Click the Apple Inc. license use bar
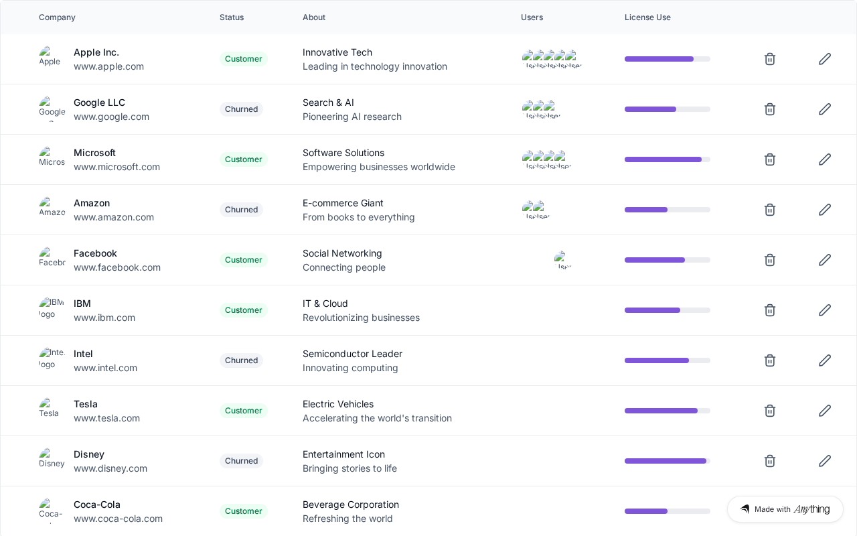This screenshot has width=857, height=536. 667,59
